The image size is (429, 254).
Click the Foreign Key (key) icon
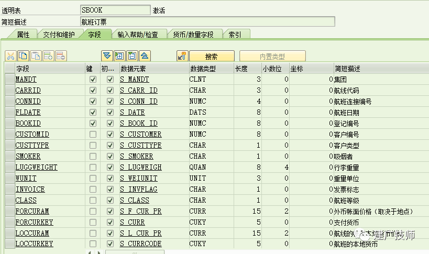182,56
